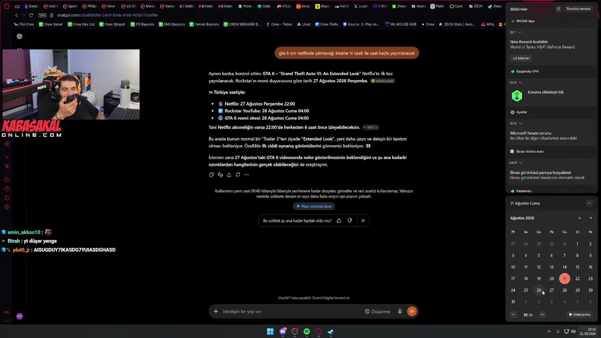The height and width of the screenshot is (338, 601).
Task: Click the X icon in the Opera sidebar
Action: pos(7,166)
